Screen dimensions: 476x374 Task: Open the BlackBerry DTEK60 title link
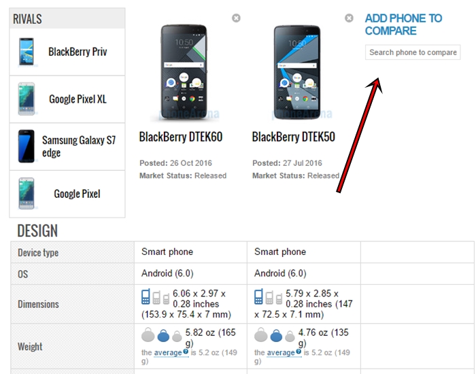tap(181, 137)
